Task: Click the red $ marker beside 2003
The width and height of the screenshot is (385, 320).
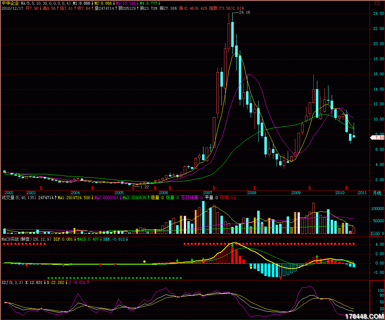Action: 41,188
